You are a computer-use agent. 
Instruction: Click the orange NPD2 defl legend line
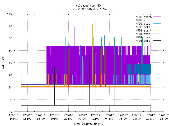[x=157, y=27]
